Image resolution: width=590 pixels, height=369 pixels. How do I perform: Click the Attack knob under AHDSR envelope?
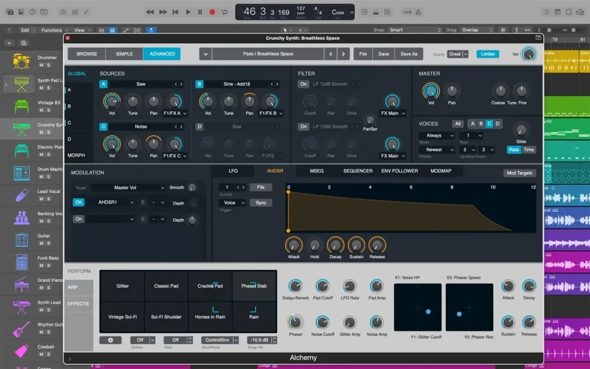click(293, 245)
